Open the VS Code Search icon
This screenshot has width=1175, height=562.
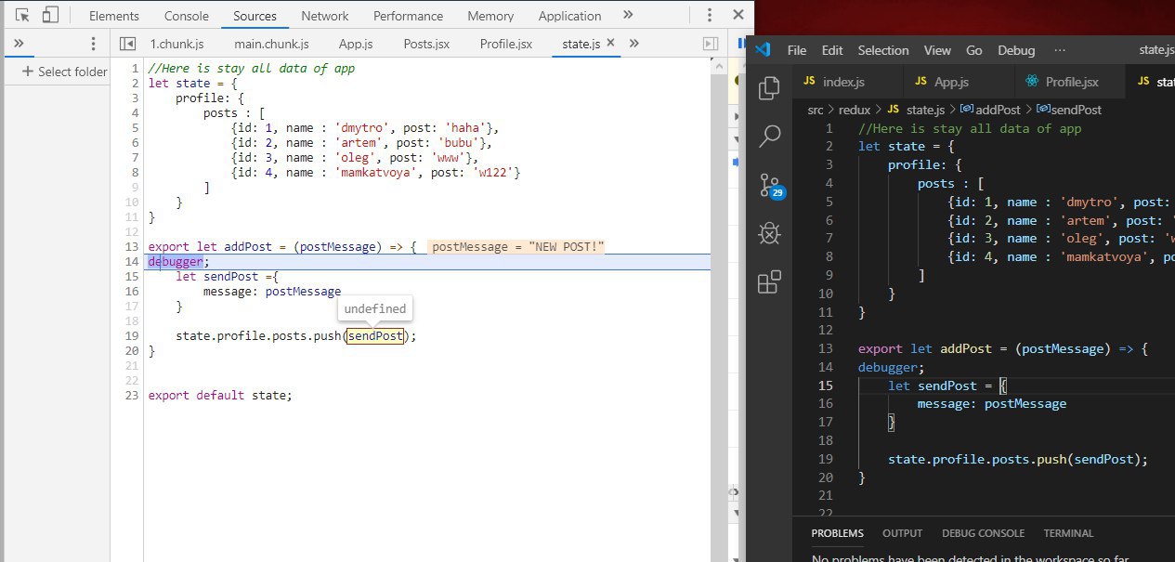point(769,137)
